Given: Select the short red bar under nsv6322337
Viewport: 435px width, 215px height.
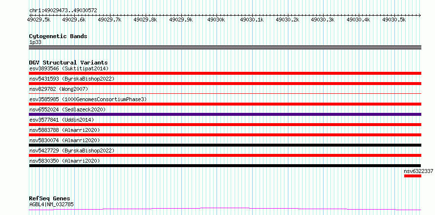Looking at the screenshot, I should (413, 176).
